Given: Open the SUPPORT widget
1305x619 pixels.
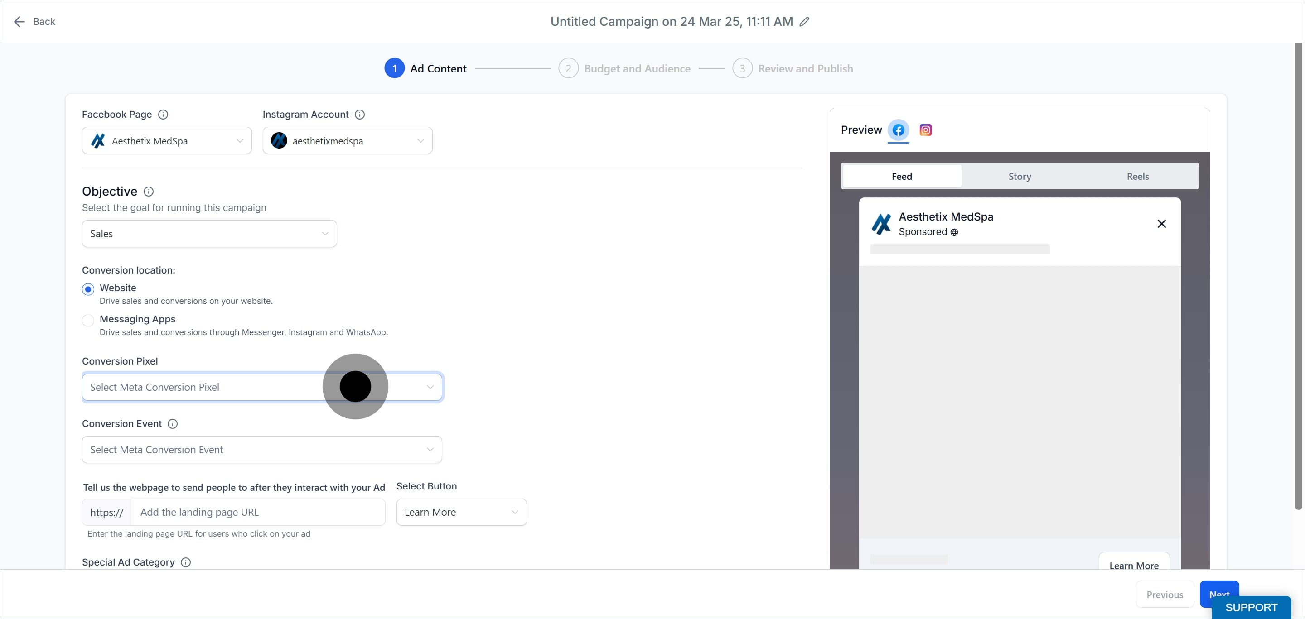Looking at the screenshot, I should (x=1251, y=607).
